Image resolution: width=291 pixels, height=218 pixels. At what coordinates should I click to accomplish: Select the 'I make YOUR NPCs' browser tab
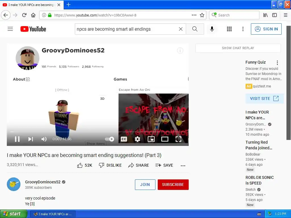[32, 5]
